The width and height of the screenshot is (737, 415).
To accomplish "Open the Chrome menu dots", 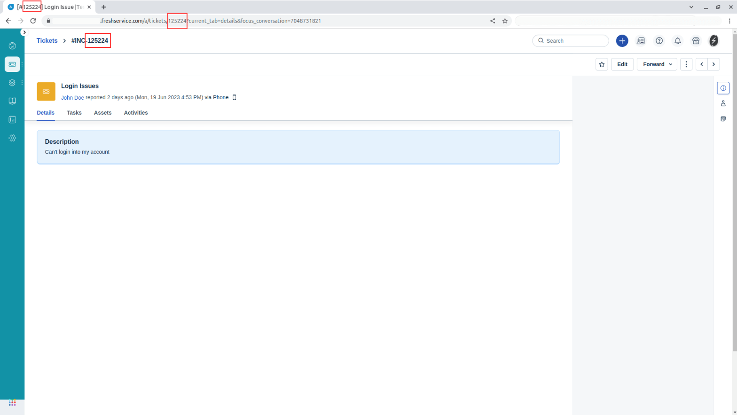I will point(729,21).
